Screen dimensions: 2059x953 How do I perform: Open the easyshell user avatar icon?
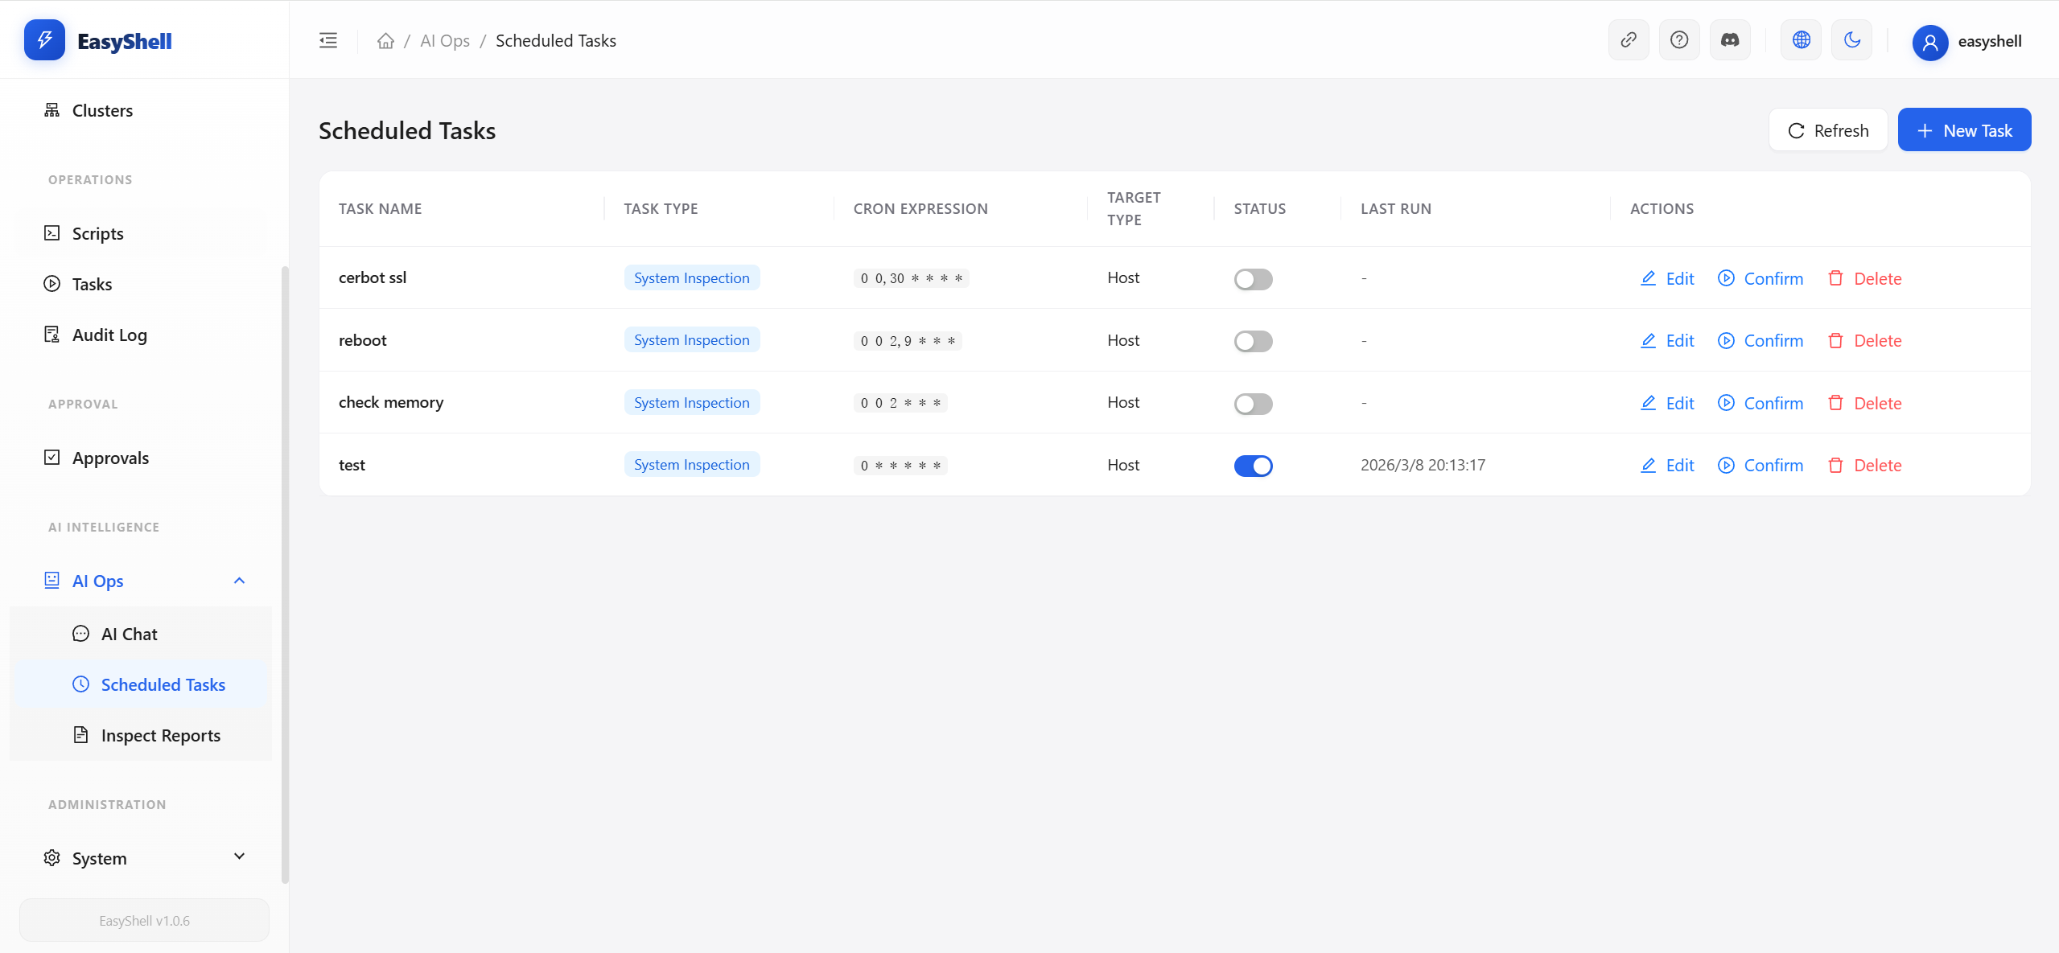(1930, 43)
